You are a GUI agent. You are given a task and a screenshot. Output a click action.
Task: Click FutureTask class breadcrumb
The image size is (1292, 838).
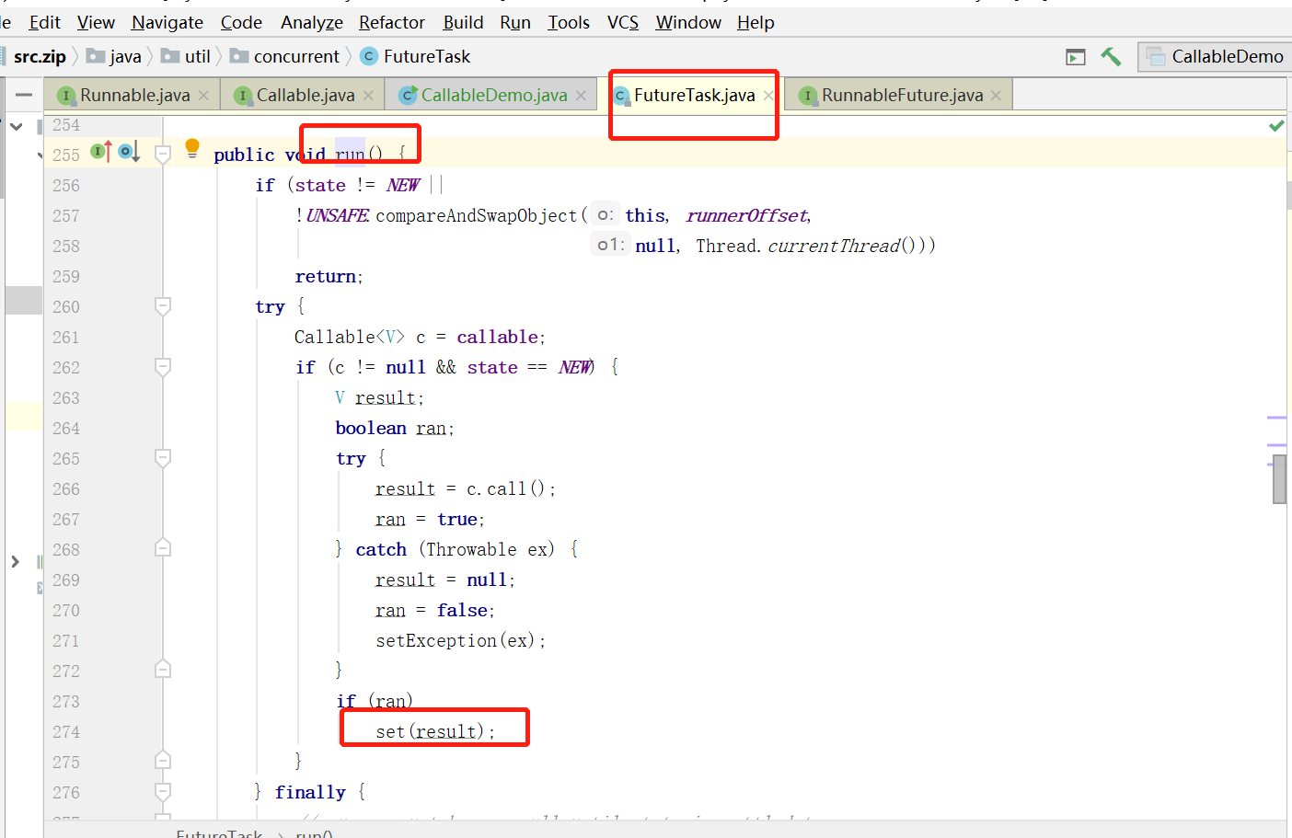coord(416,56)
